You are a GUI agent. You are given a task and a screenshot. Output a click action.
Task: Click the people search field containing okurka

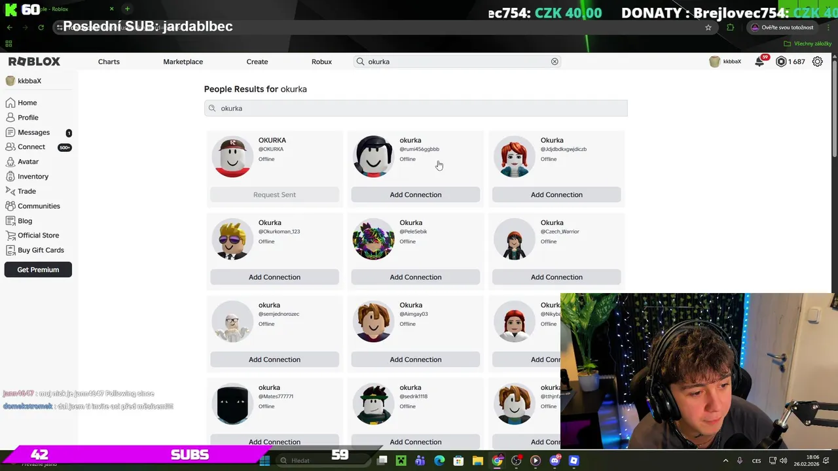point(416,108)
